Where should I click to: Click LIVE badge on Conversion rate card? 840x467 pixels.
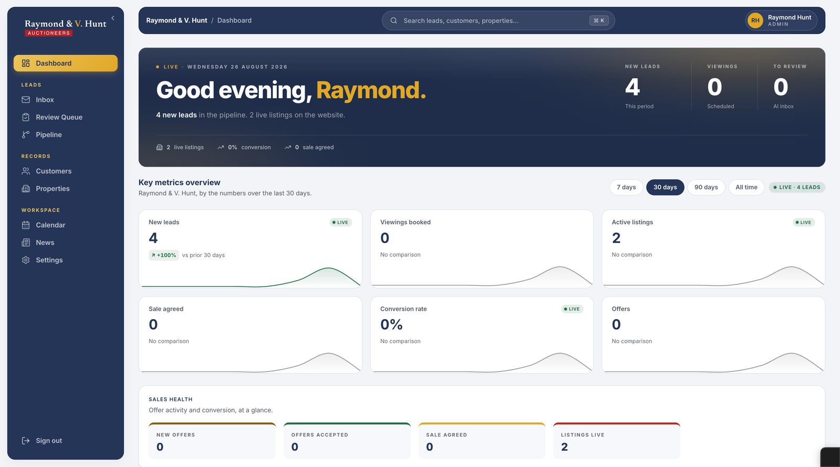(572, 309)
